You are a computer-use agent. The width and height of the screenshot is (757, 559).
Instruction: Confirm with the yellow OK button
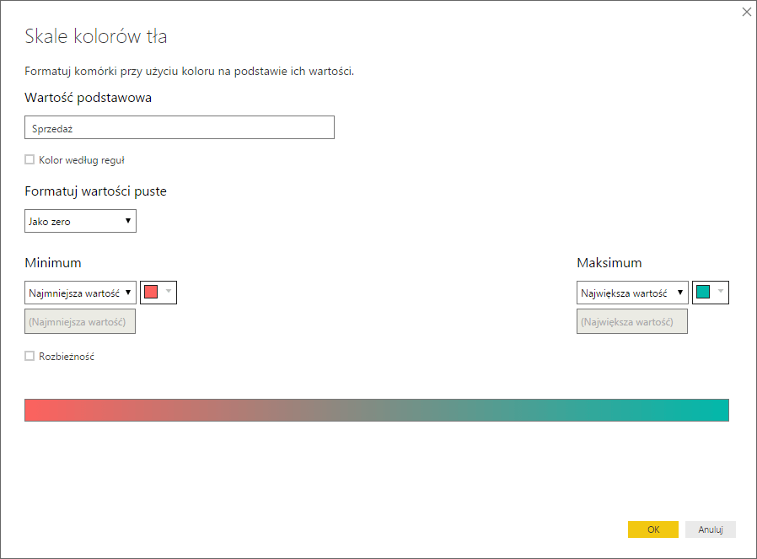click(653, 529)
